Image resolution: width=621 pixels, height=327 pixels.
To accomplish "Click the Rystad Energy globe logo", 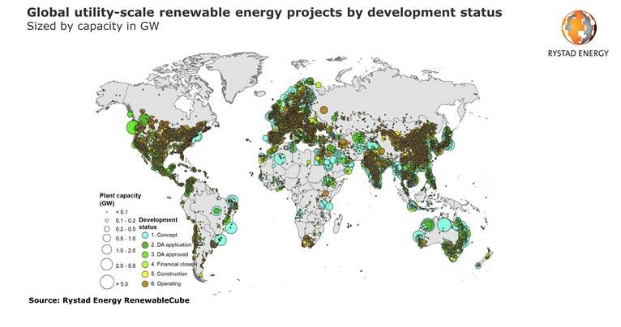I will coord(577,28).
